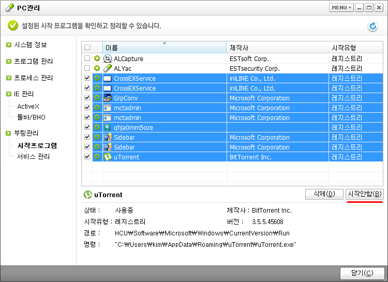Viewport: 388px width, 282px height.
Task: Select 툴바/BHO under IE 관리
Action: tap(31, 117)
